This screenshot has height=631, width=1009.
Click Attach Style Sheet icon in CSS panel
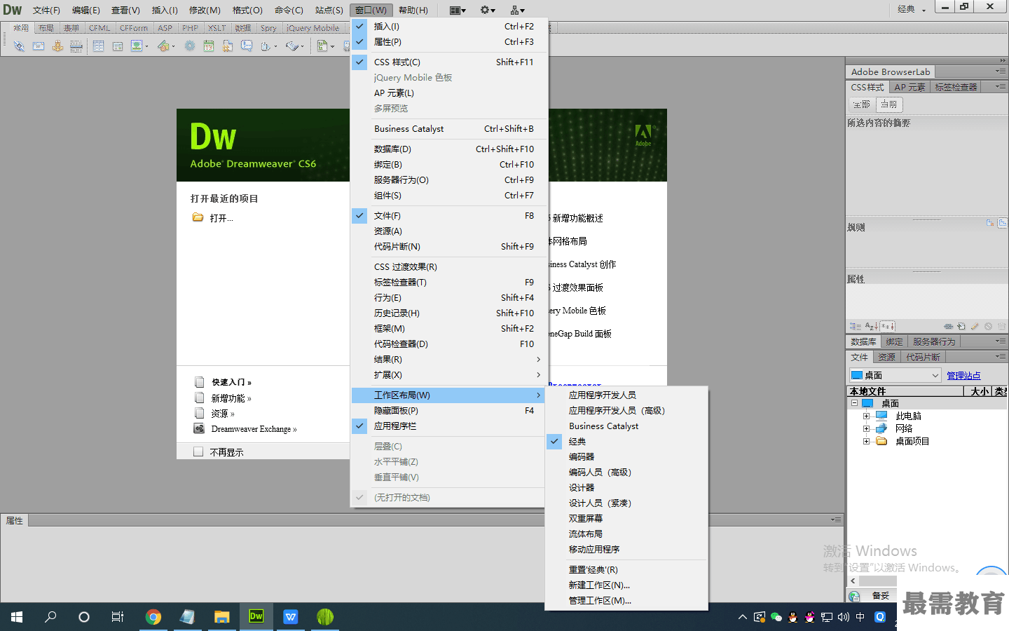[949, 326]
